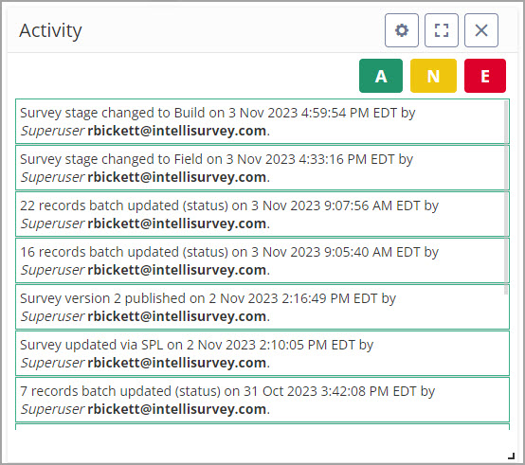Select 'Survey version 2 published' entry
Image resolution: width=525 pixels, height=465 pixels.
(x=262, y=307)
